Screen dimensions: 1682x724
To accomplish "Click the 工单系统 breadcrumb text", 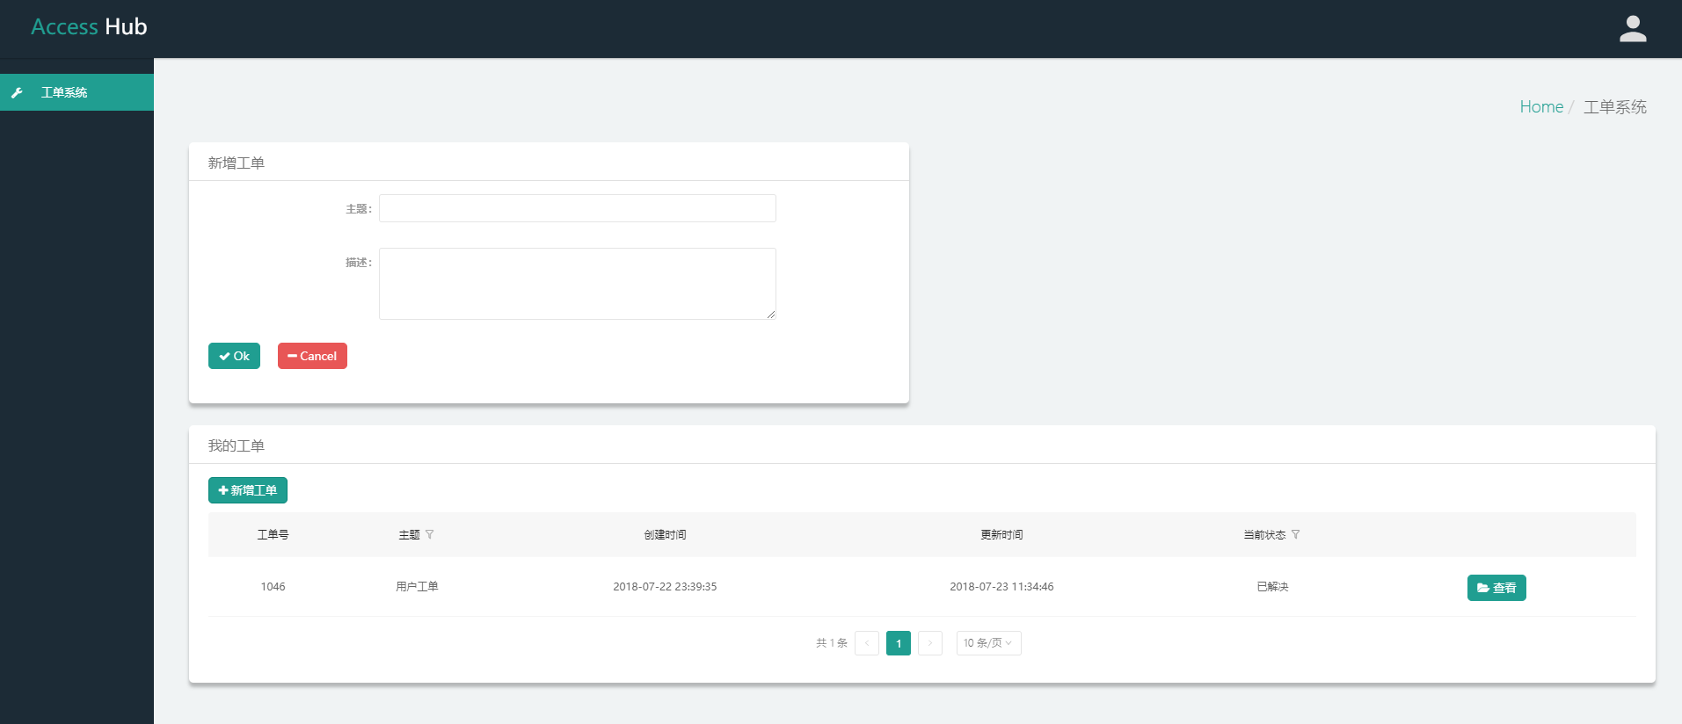I will click(1614, 106).
